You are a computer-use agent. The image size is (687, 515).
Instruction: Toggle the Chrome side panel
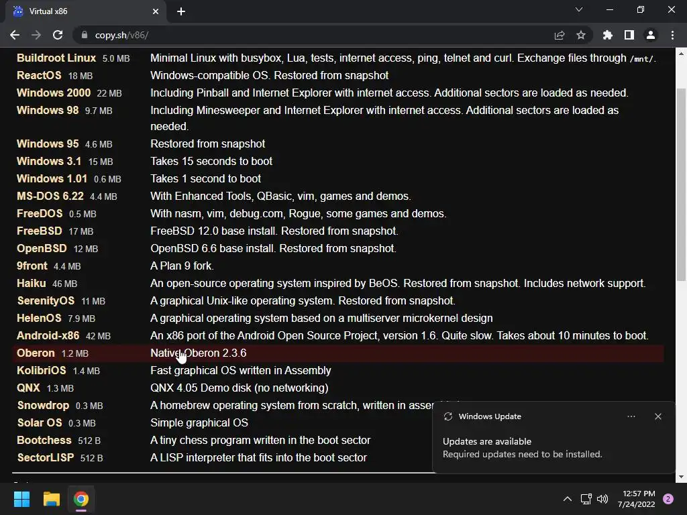[x=629, y=35]
